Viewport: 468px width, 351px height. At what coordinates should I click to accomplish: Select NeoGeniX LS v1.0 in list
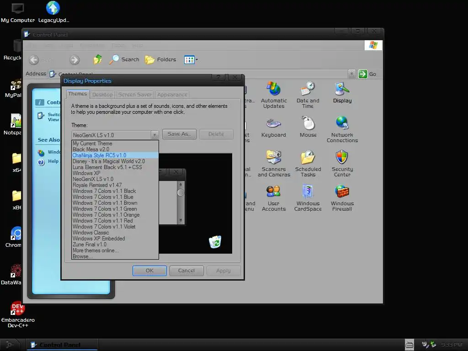tap(115, 179)
